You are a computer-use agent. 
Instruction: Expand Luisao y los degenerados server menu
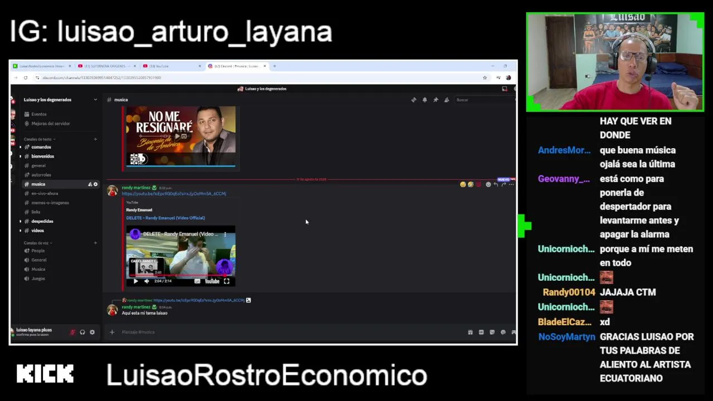[x=60, y=100]
